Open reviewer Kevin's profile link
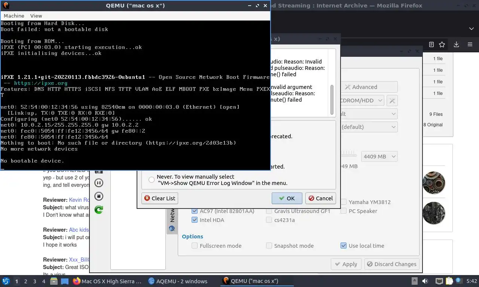The height and width of the screenshot is (287, 479). [79, 200]
